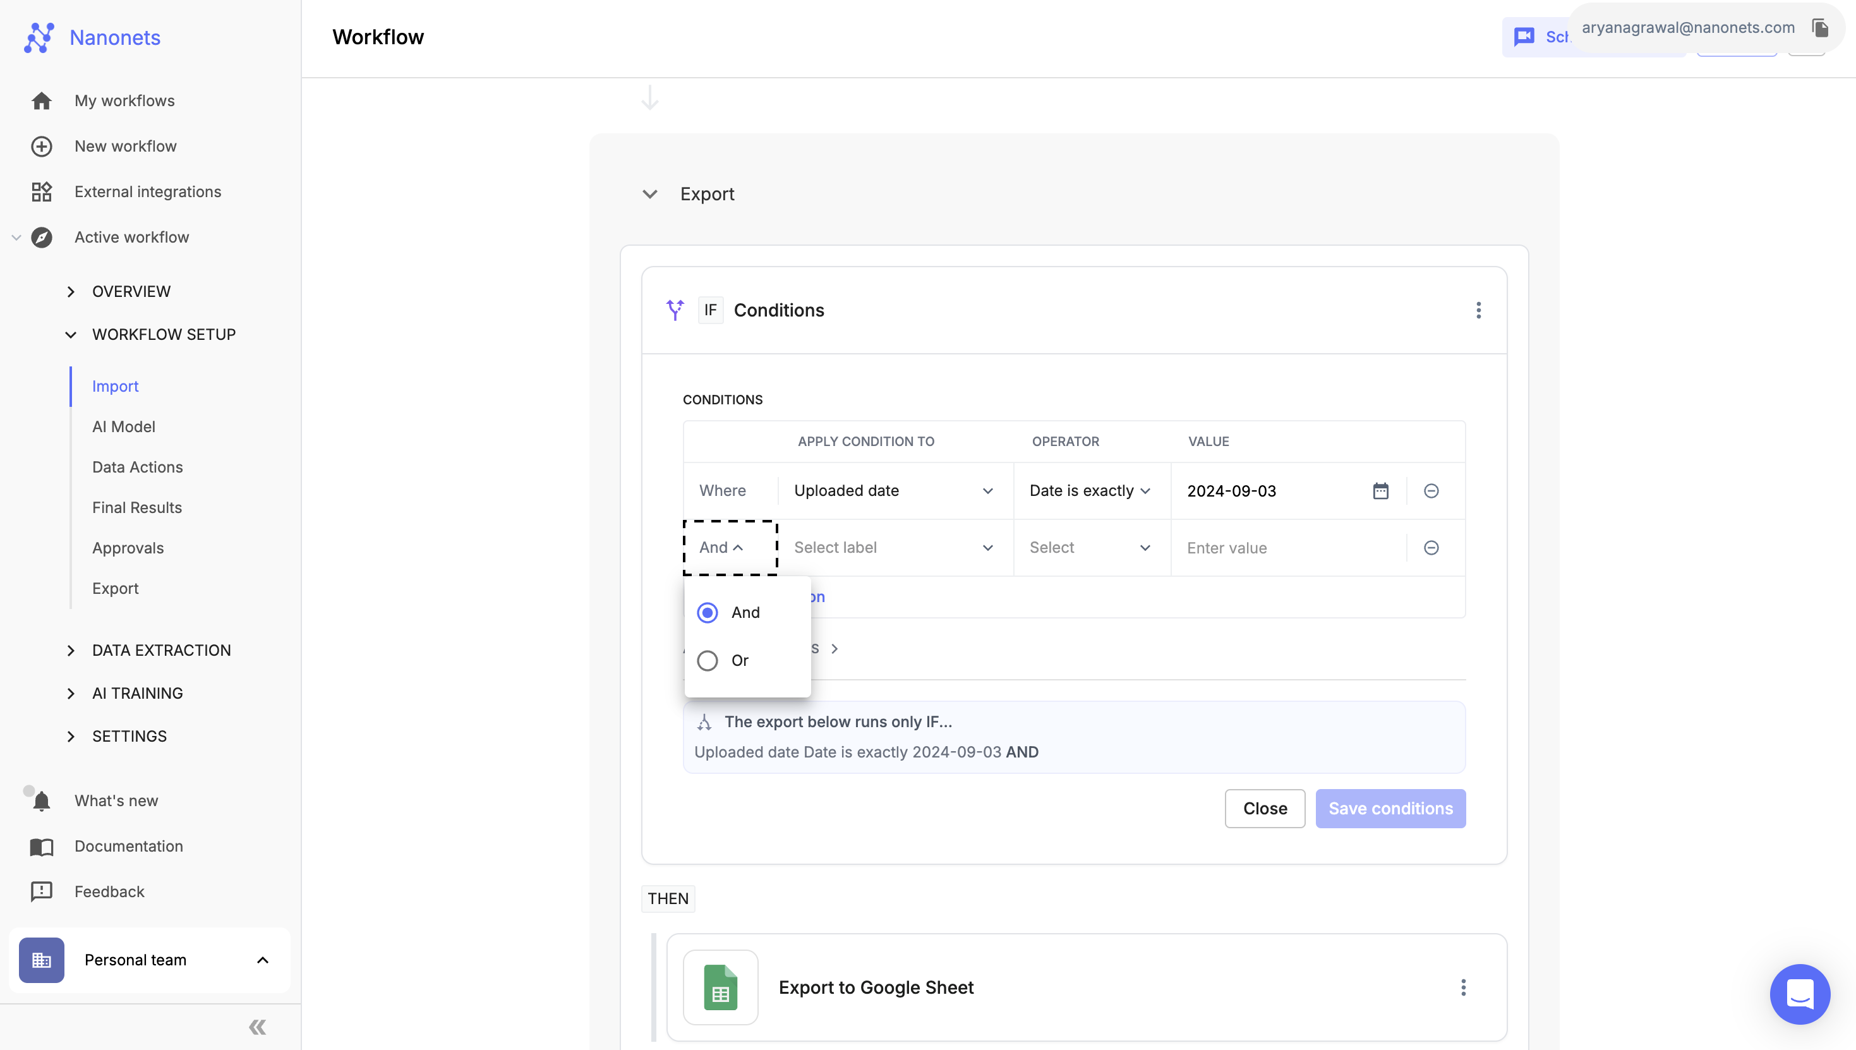Screen dimensions: 1856x1050
Task: Click the New workflow plus icon
Action: pyautogui.click(x=41, y=147)
